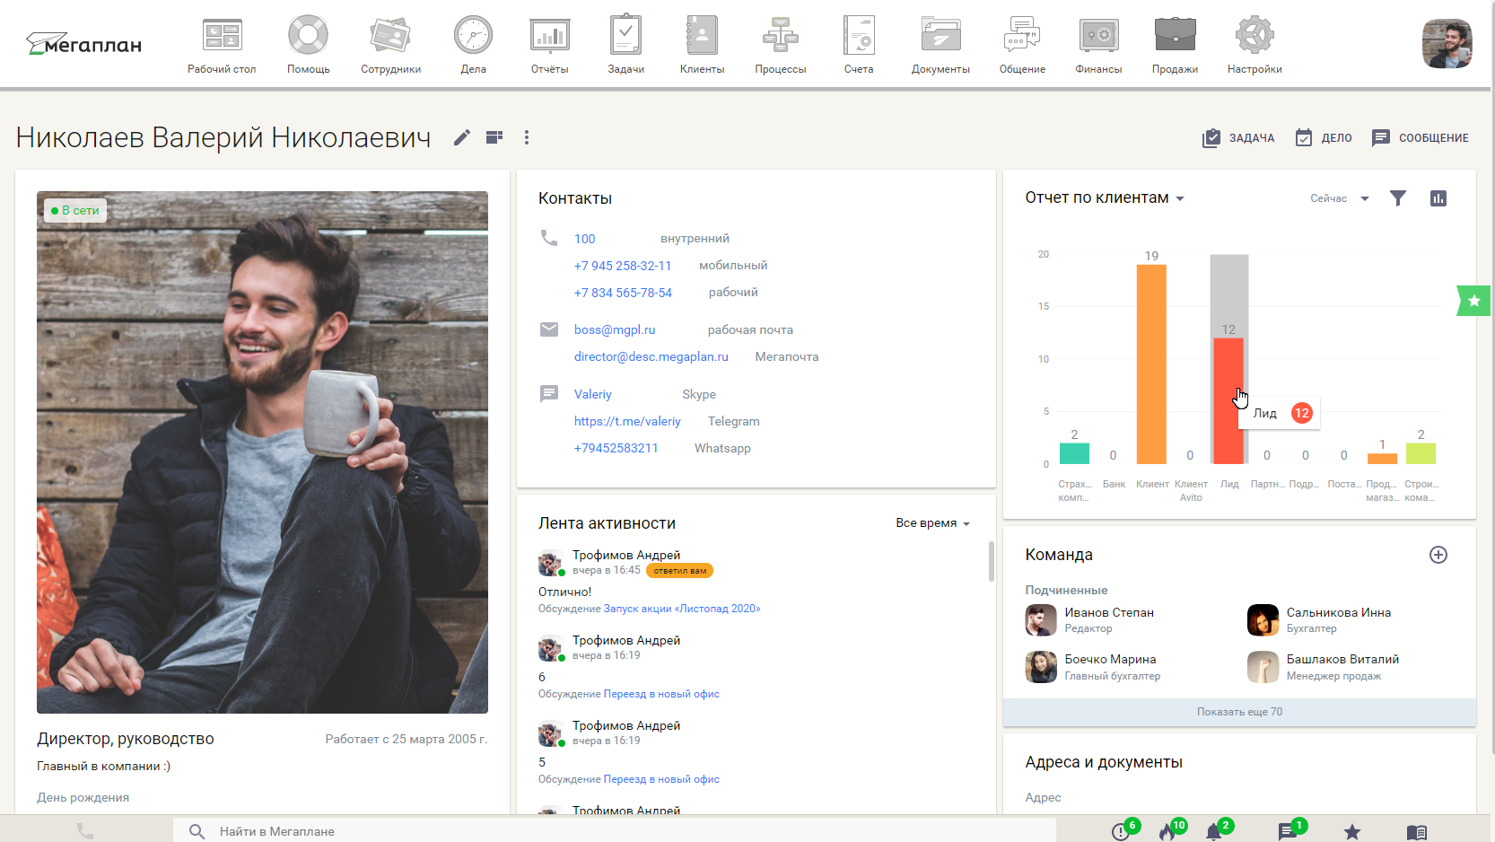
Task: Click the yellow-green Строи. кома. bar
Action: coord(1421,453)
